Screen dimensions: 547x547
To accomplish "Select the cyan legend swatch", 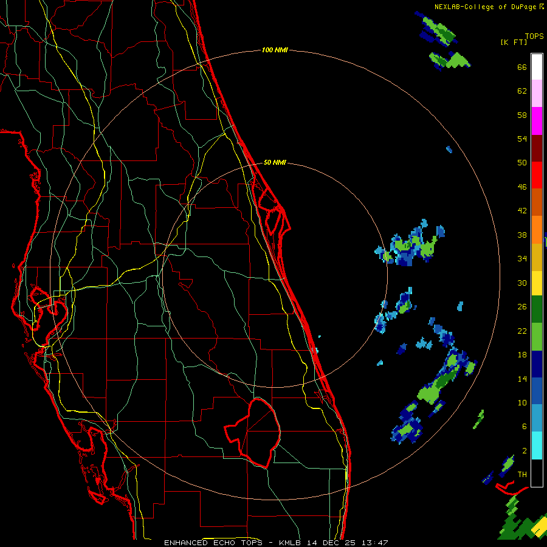I will point(537,446).
